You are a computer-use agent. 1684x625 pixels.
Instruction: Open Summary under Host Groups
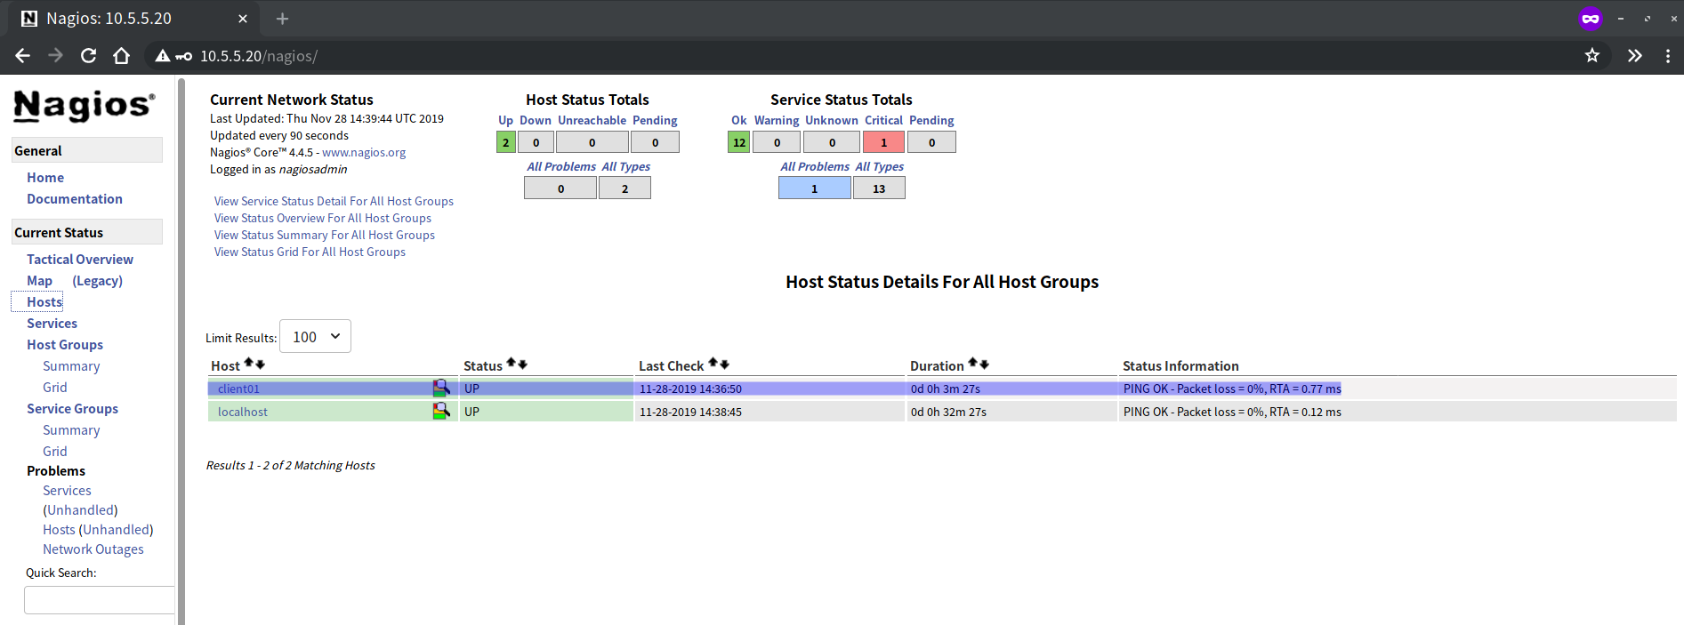click(x=71, y=366)
